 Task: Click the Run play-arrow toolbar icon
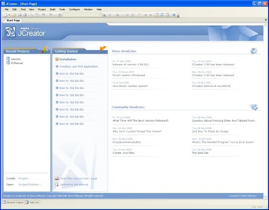pos(110,15)
